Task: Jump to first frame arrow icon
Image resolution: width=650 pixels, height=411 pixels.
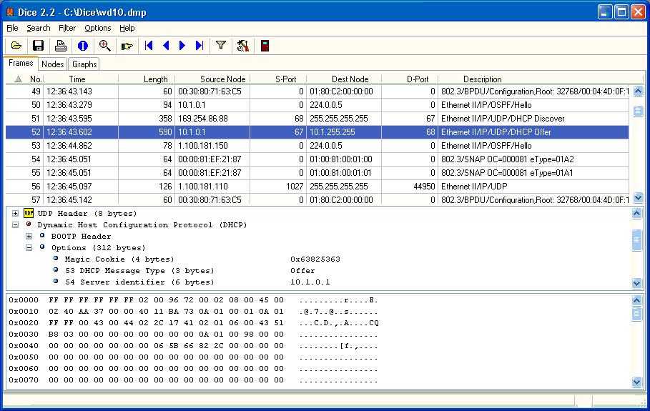Action: 149,46
